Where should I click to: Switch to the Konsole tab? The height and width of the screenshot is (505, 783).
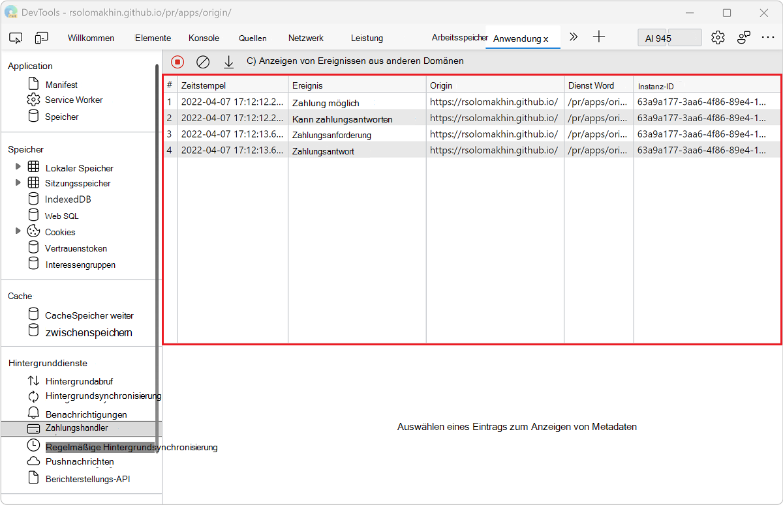(204, 38)
